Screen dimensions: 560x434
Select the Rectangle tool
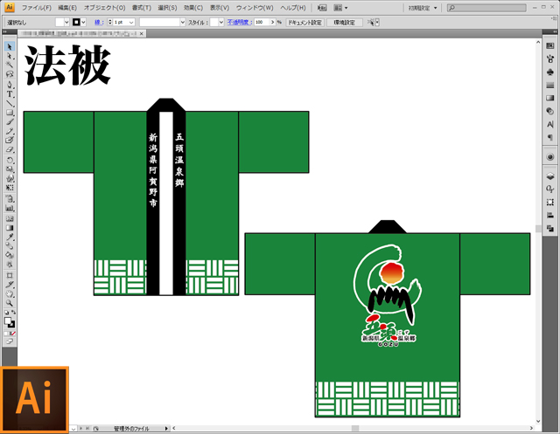(10, 113)
